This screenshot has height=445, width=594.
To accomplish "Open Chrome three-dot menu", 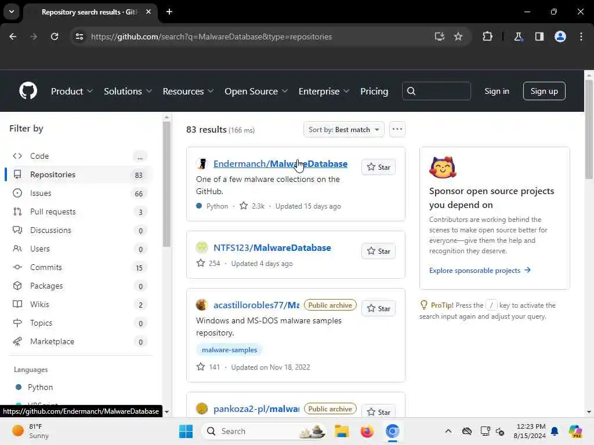I will coord(581,37).
